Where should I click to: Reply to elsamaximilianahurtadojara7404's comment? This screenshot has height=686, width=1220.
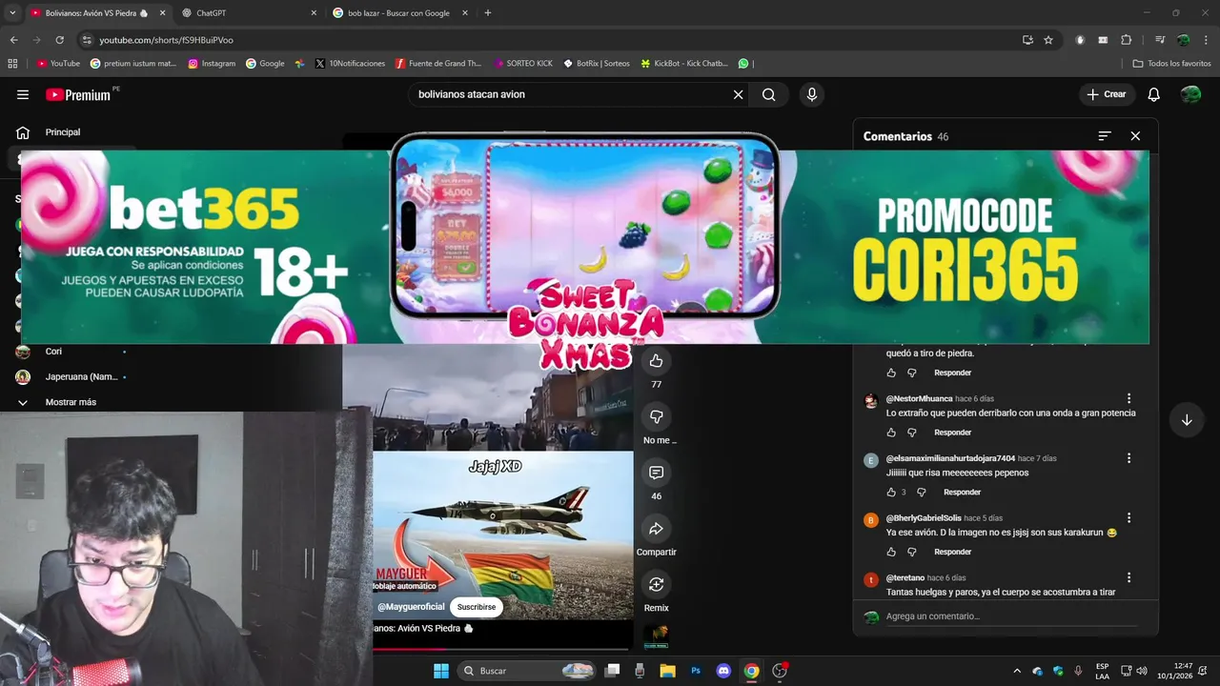click(x=962, y=493)
